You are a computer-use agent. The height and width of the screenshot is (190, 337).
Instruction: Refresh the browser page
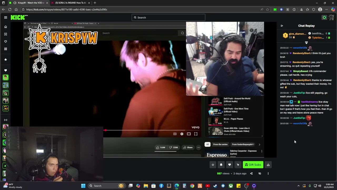coord(10,9)
